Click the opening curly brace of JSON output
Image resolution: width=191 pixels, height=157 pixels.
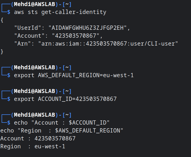(2, 20)
